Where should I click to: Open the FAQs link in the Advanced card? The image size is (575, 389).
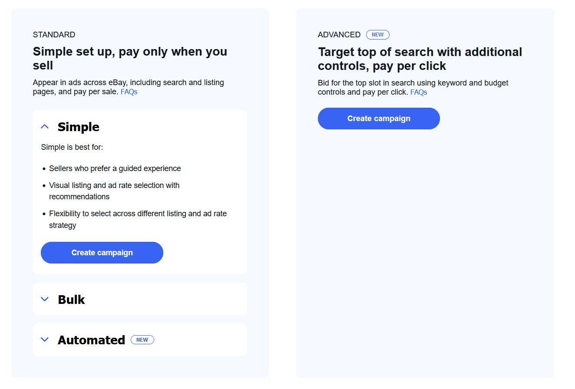point(418,92)
